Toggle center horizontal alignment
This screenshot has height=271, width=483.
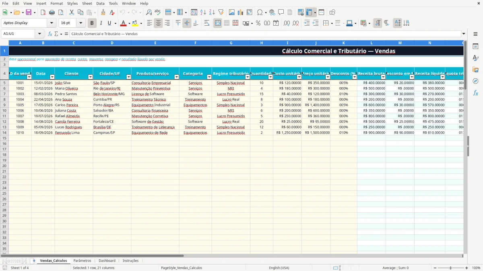(x=158, y=23)
